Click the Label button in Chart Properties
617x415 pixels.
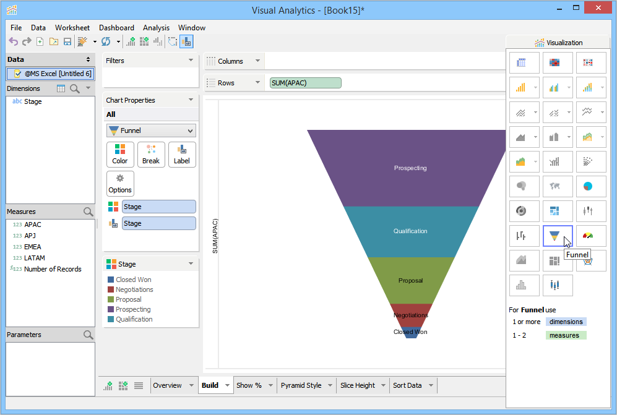coord(182,155)
